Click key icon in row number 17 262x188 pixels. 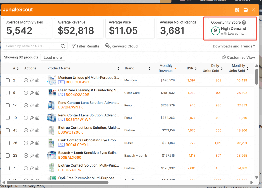click(31, 105)
